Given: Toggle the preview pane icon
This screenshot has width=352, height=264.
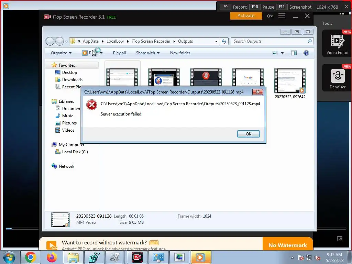Looking at the screenshot, I should coord(294,53).
